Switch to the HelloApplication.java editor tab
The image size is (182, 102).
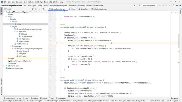pos(100,9)
